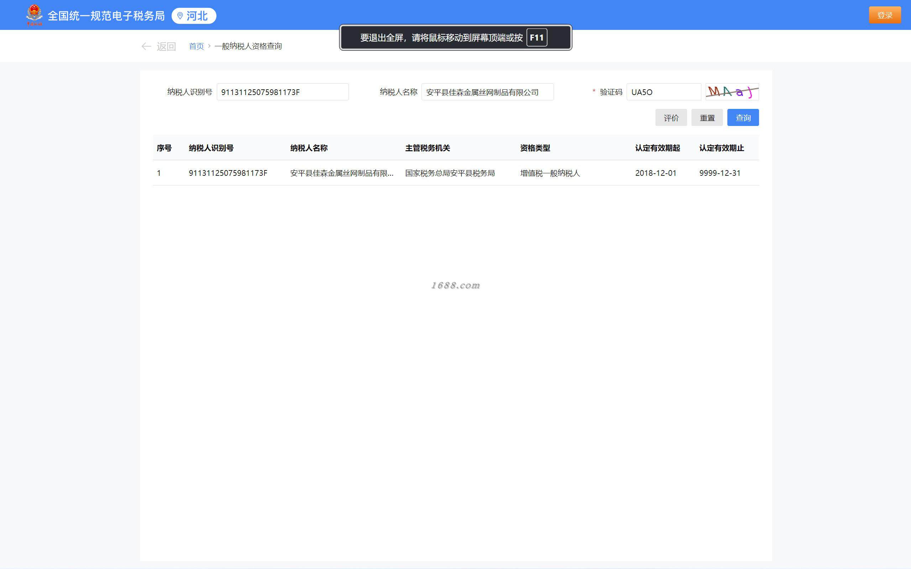Focus the 纳税人名称 input field
Viewport: 911px width, 569px height.
tap(487, 92)
